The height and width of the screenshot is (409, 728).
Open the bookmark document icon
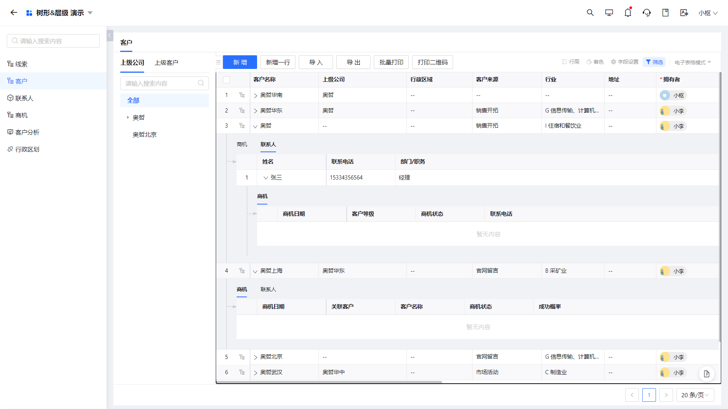point(665,12)
